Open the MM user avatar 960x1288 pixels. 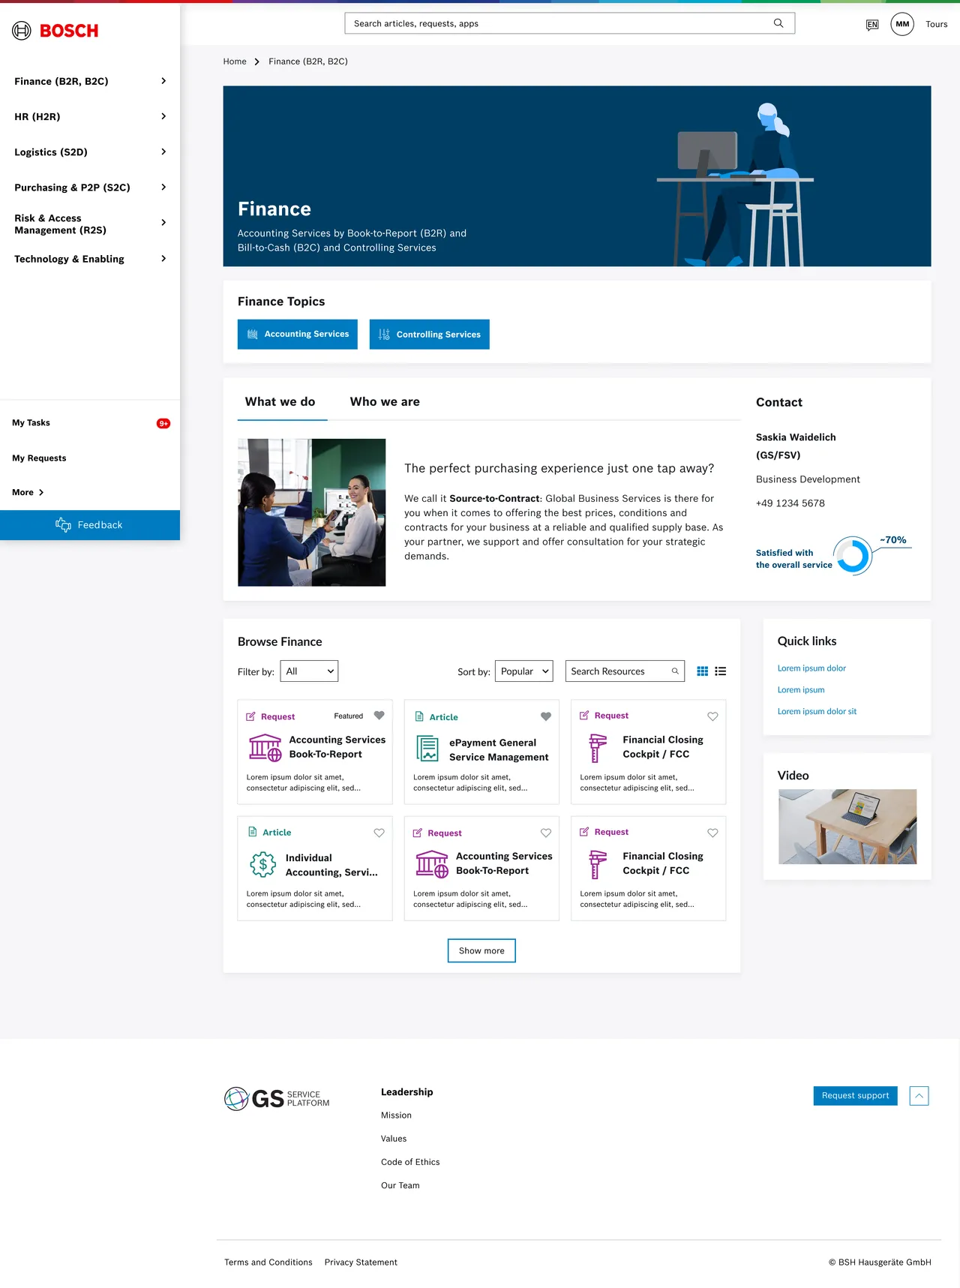point(902,24)
